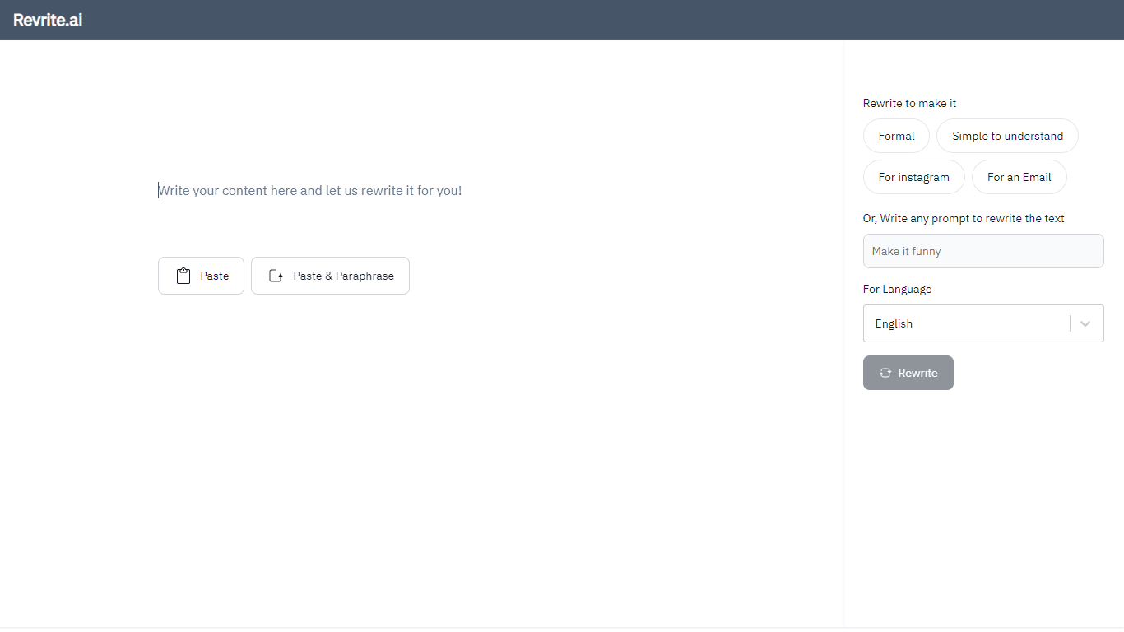Select the For instagram option
The width and height of the screenshot is (1124, 632).
tap(913, 177)
